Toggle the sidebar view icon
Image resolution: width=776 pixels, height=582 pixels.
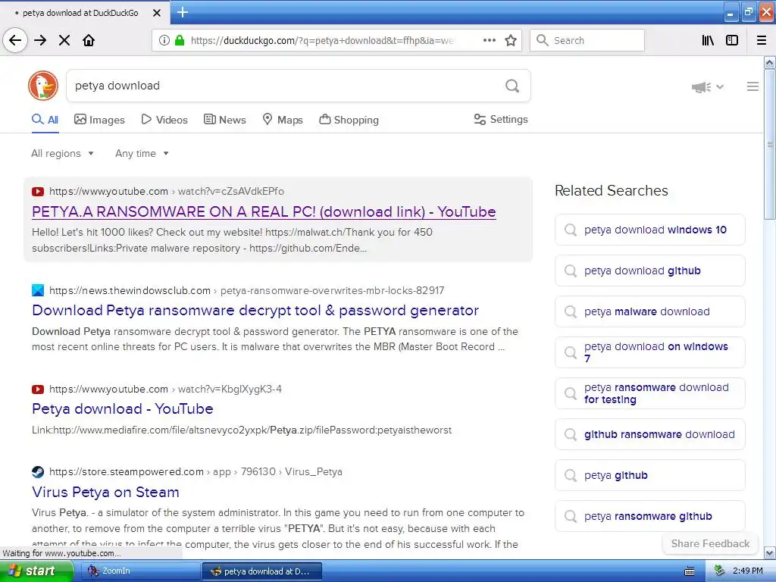(732, 40)
